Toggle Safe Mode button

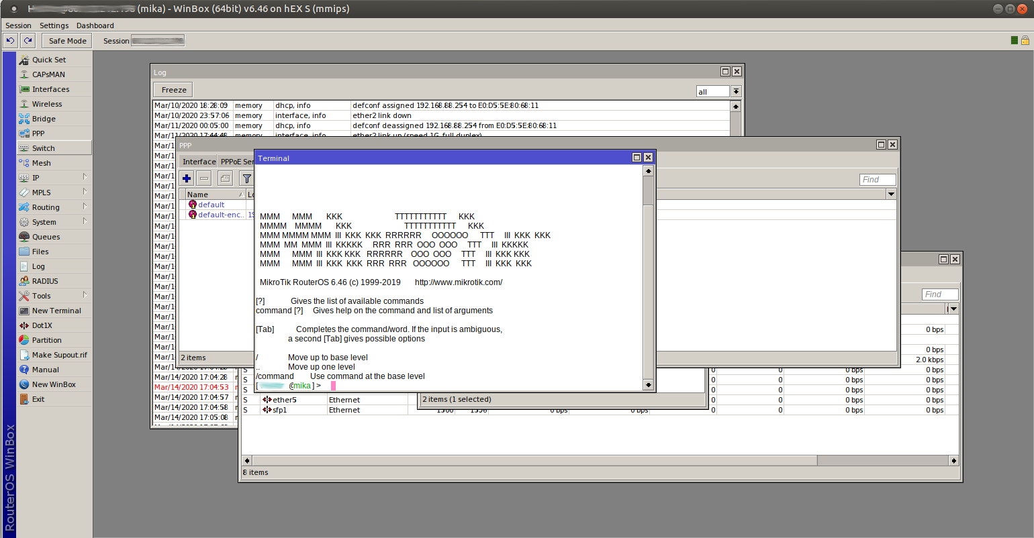68,41
